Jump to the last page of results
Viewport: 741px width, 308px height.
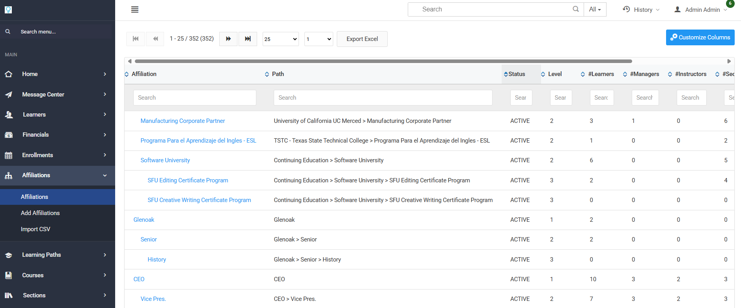(248, 39)
